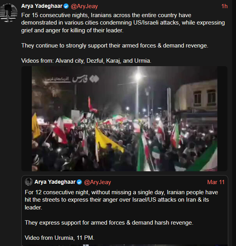Click the line 'Video from Urumia, 11 PM.'
This screenshot has width=236, height=246.
coord(59,238)
